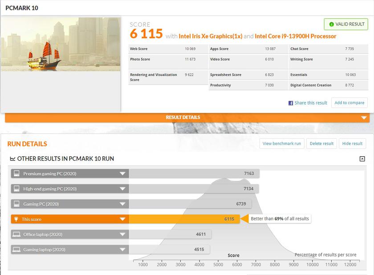Collapse the Other Results in PCMark 10 Run section
Screen dimensions: 374x275
(x=362, y=159)
